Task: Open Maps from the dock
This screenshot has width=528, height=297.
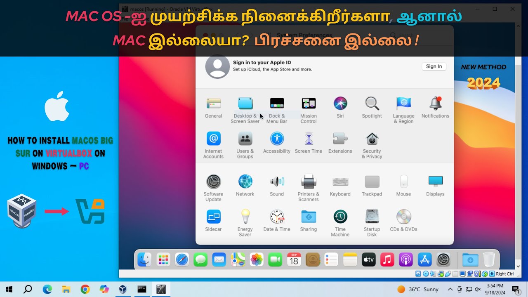Action: [238, 260]
